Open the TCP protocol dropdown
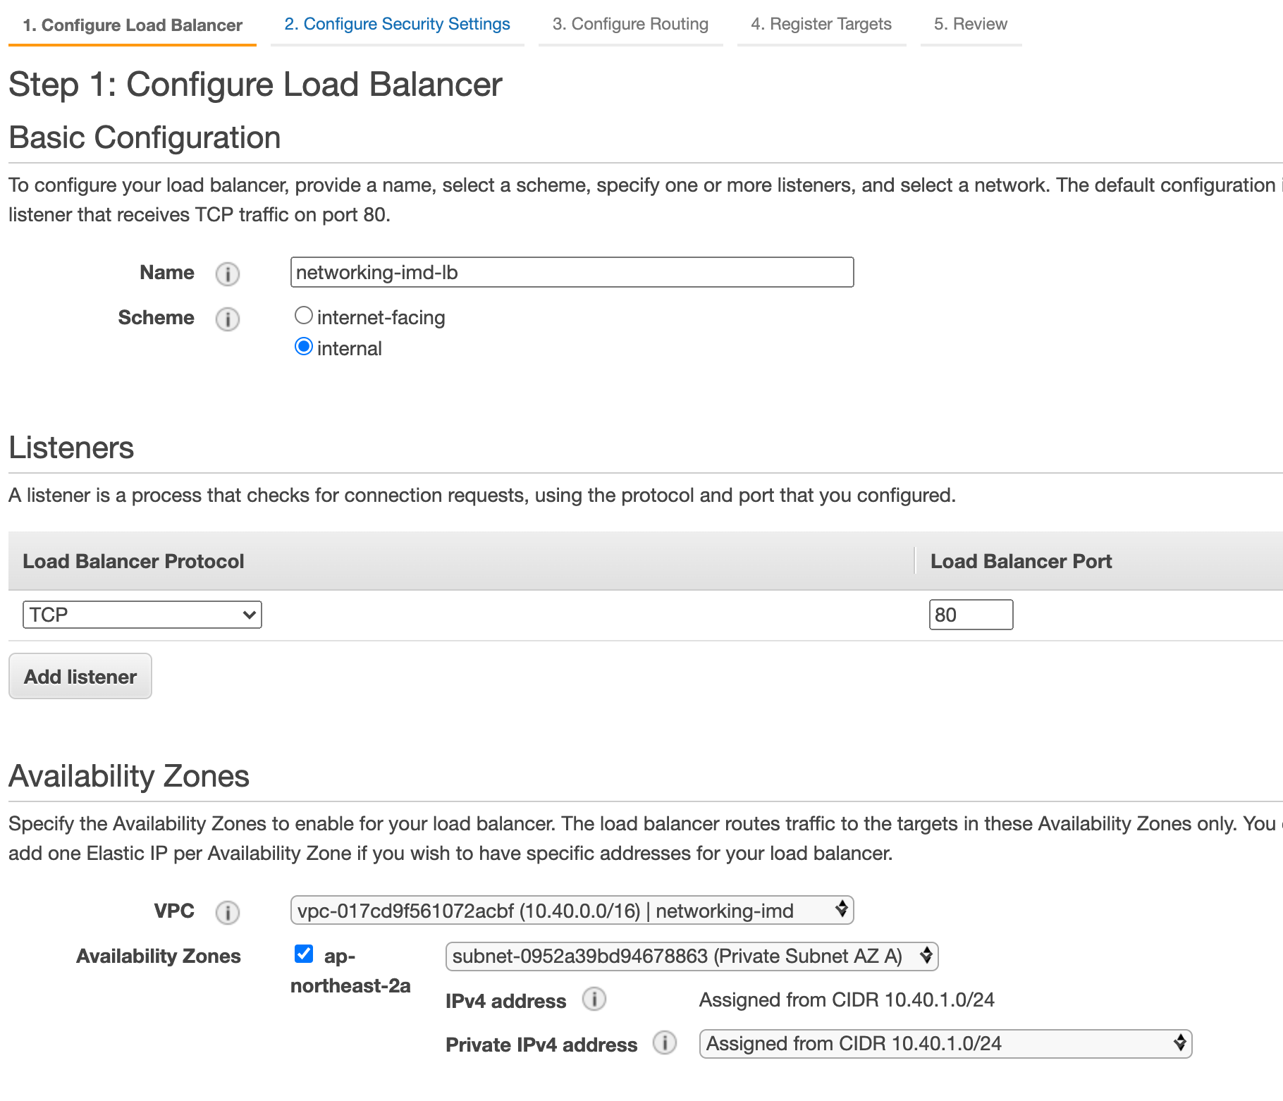Image resolution: width=1283 pixels, height=1101 pixels. [x=142, y=615]
